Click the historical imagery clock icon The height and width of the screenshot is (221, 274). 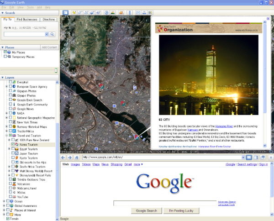[x=106, y=13]
